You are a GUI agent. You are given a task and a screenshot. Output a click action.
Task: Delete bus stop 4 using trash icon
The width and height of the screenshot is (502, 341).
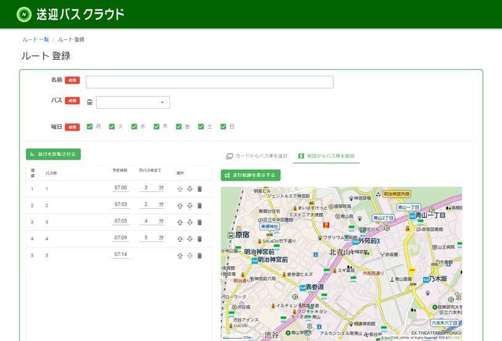[199, 239]
